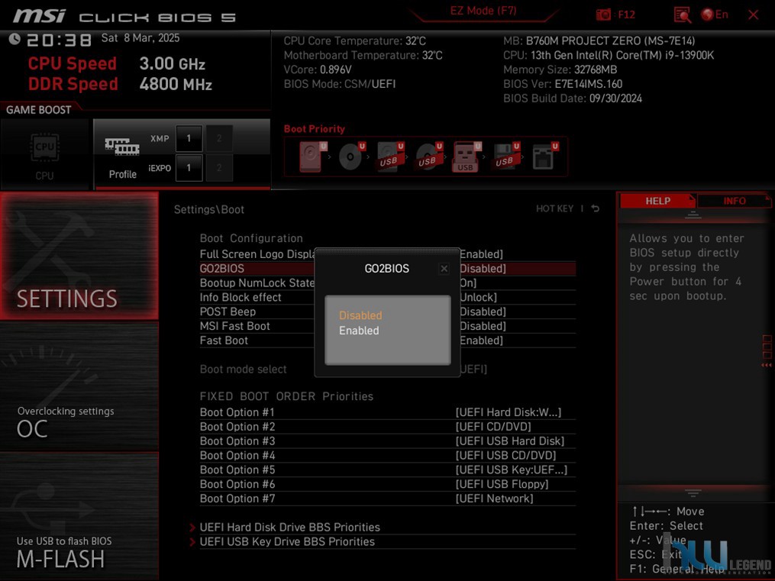Image resolution: width=775 pixels, height=581 pixels.
Task: Select the hard disk boot priority icon
Action: coord(312,156)
